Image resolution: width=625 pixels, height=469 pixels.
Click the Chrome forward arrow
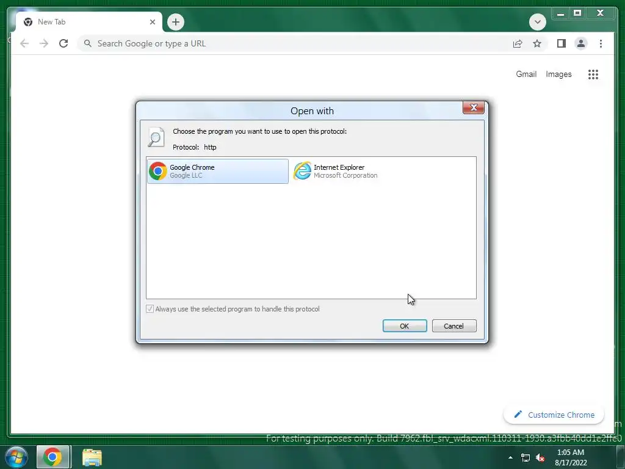coord(44,43)
